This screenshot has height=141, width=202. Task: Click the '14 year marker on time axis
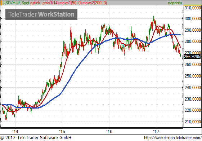[15, 132]
